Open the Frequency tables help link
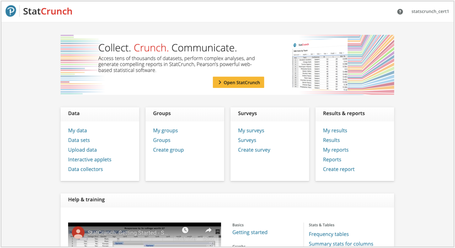The image size is (455, 248). pyautogui.click(x=329, y=234)
